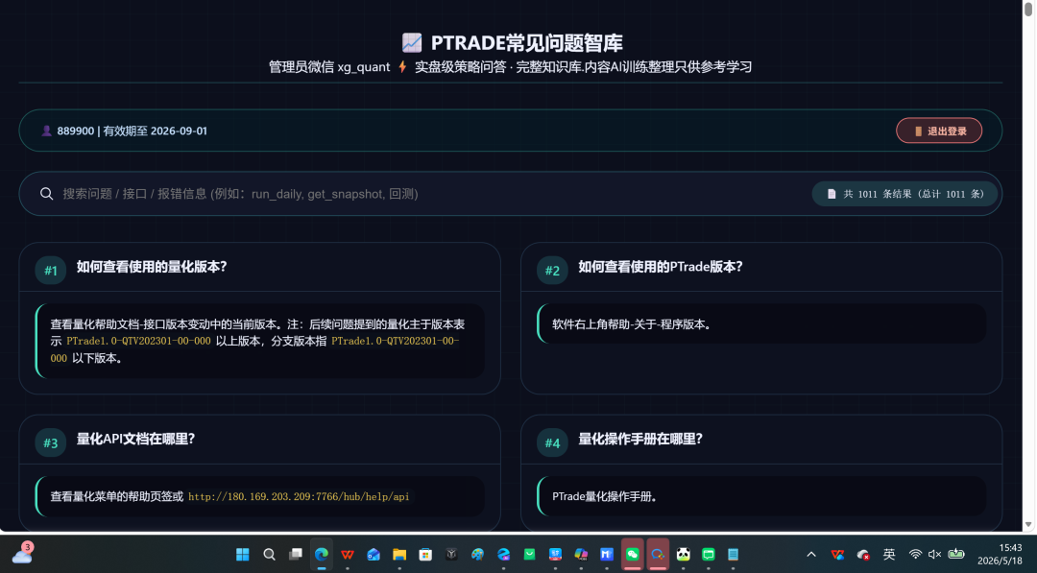Viewport: 1037px width, 573px height.
Task: Click the document icon in the results counter
Action: coord(832,194)
